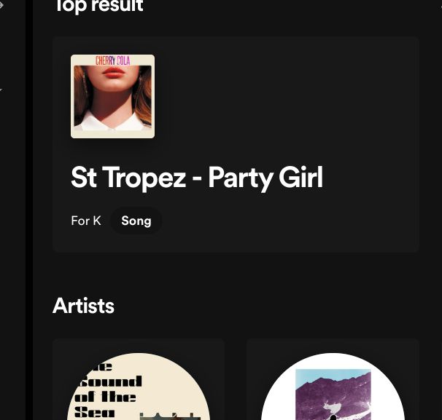Click the Top result section heading

coord(98,7)
